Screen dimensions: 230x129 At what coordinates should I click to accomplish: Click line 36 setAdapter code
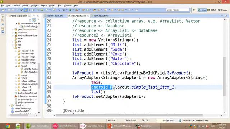coord(109,96)
